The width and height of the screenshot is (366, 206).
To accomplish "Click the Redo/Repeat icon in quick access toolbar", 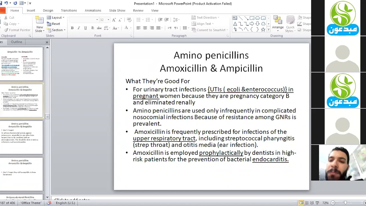I will (15, 3).
